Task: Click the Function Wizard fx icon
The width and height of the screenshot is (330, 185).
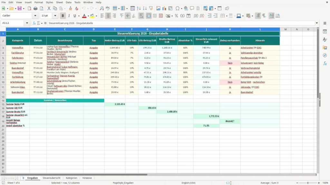Action: click(x=34, y=23)
